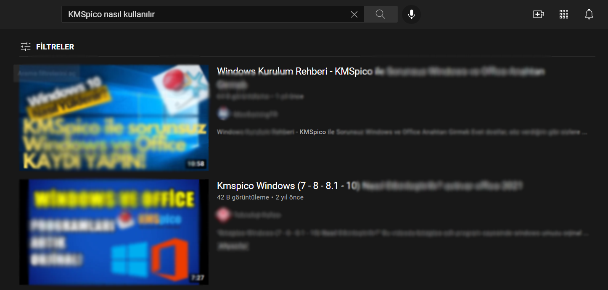Click the 42 B görüntüleme • 2 yıl önce text
Screen dimensions: 608x290
click(x=260, y=197)
